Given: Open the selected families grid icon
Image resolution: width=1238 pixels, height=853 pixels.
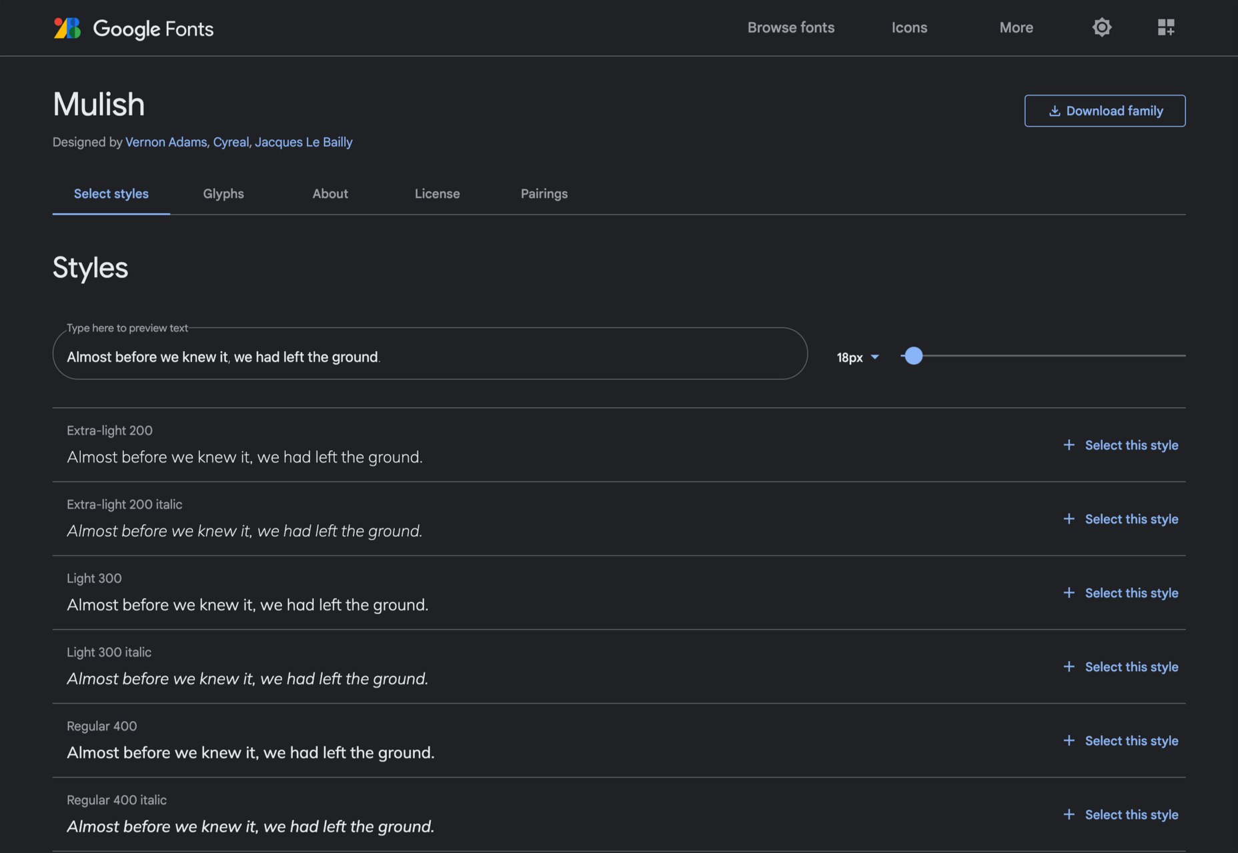Looking at the screenshot, I should [1166, 27].
